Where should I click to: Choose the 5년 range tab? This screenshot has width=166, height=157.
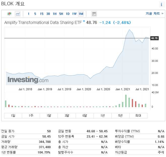coord(120,115)
